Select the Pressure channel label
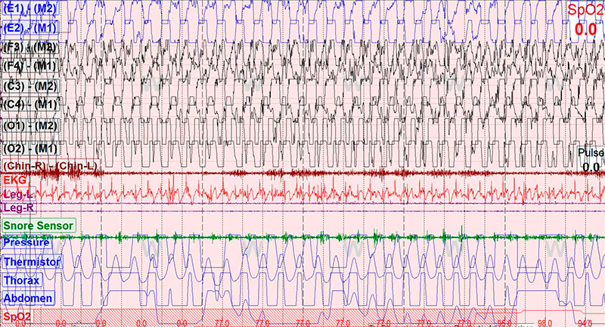The width and height of the screenshot is (605, 327). tap(26, 242)
